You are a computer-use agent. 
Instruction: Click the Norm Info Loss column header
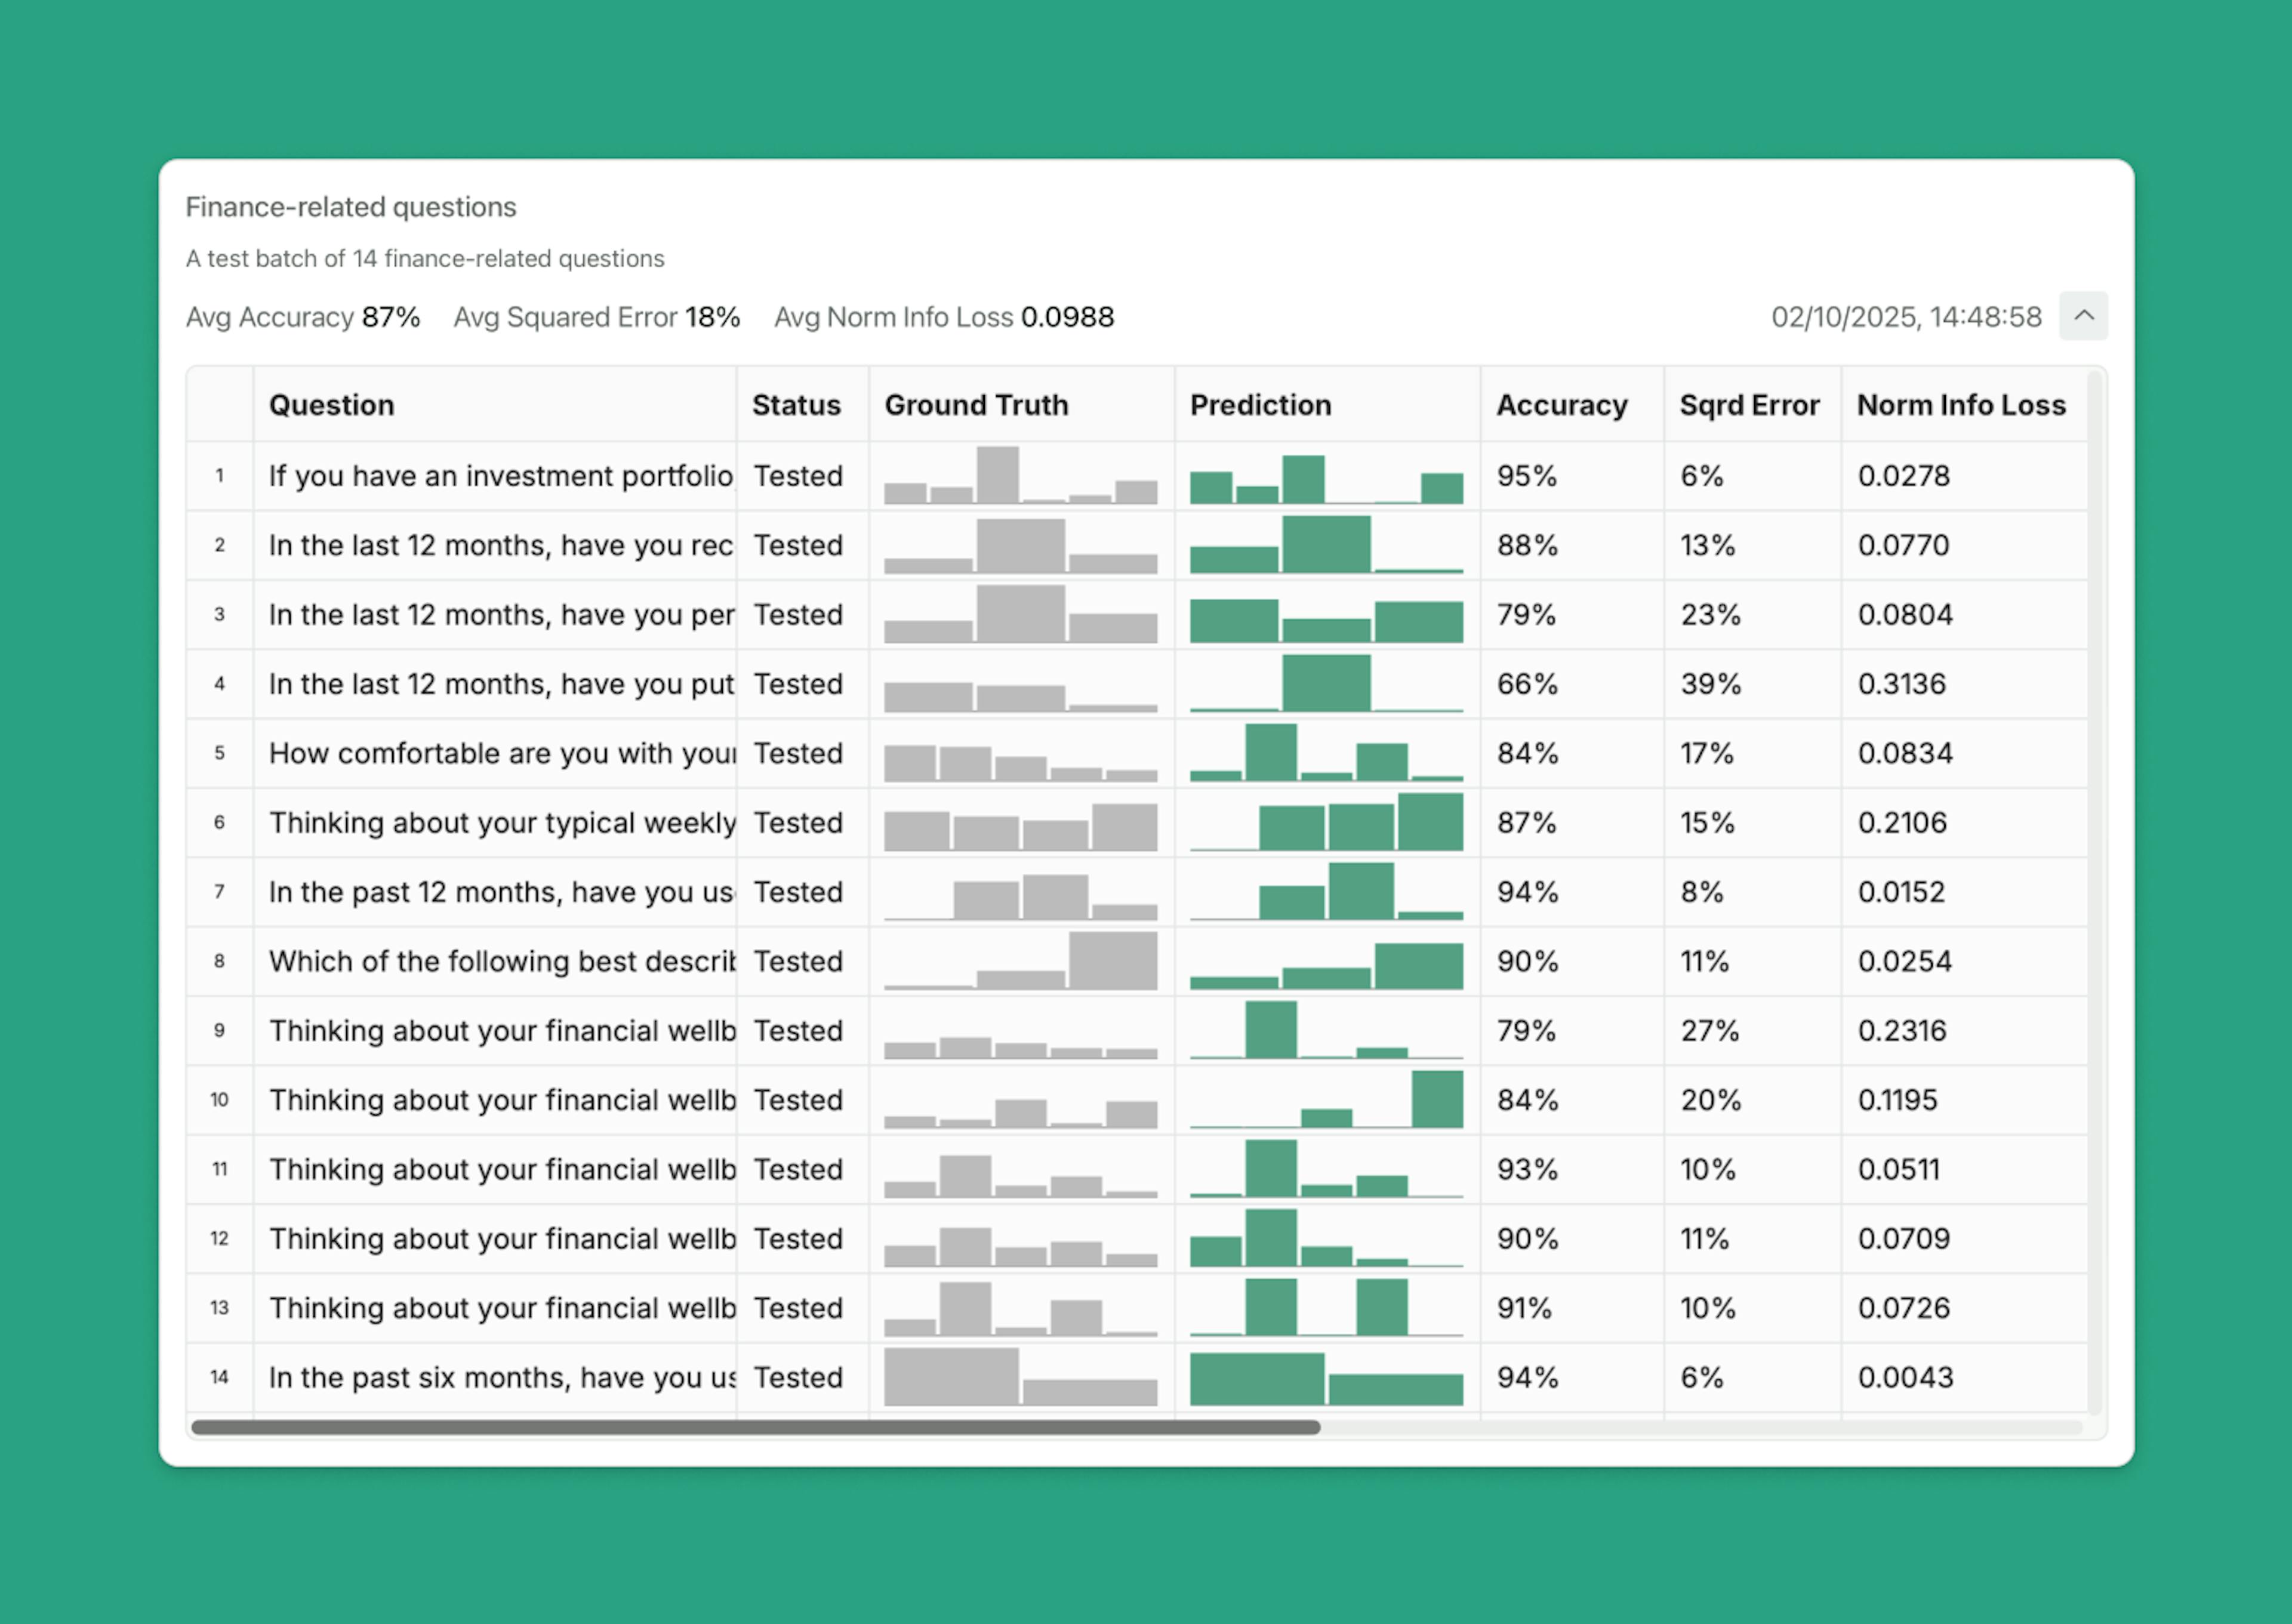(x=1960, y=405)
